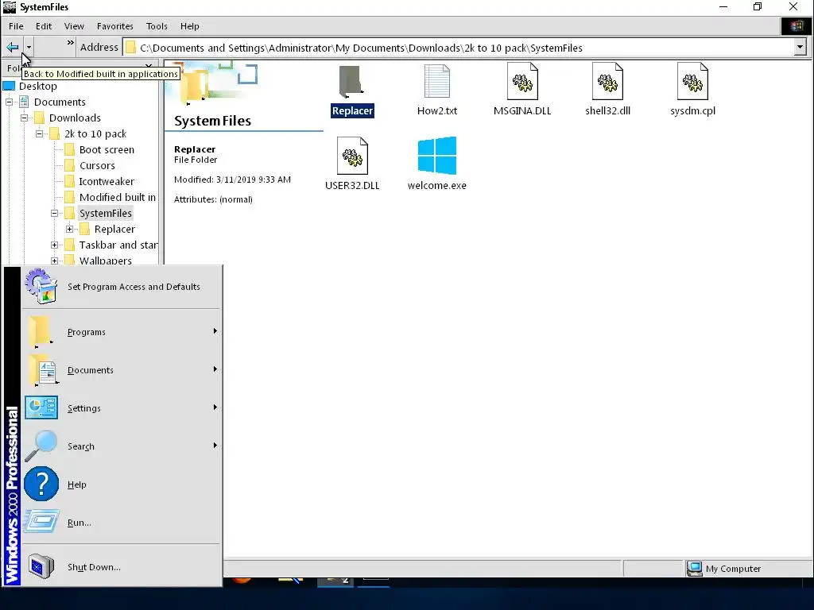Click the Windows flag throbber icon
814x610 pixels.
[x=797, y=26]
